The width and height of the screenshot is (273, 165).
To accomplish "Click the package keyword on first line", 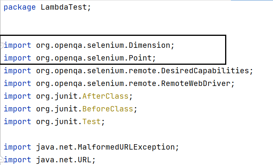I will click(x=19, y=7).
